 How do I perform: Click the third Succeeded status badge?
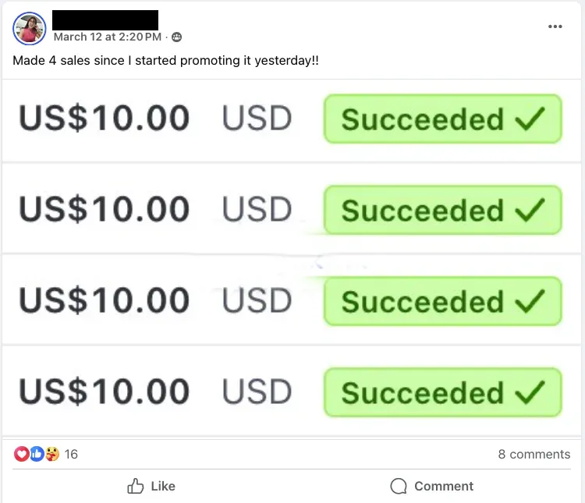click(x=443, y=301)
